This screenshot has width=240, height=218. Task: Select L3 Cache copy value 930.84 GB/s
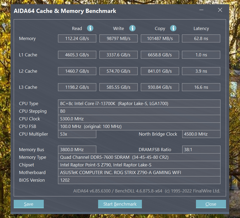click(x=160, y=87)
